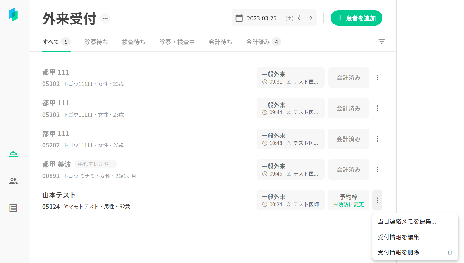Open the list filter icon

tap(381, 42)
